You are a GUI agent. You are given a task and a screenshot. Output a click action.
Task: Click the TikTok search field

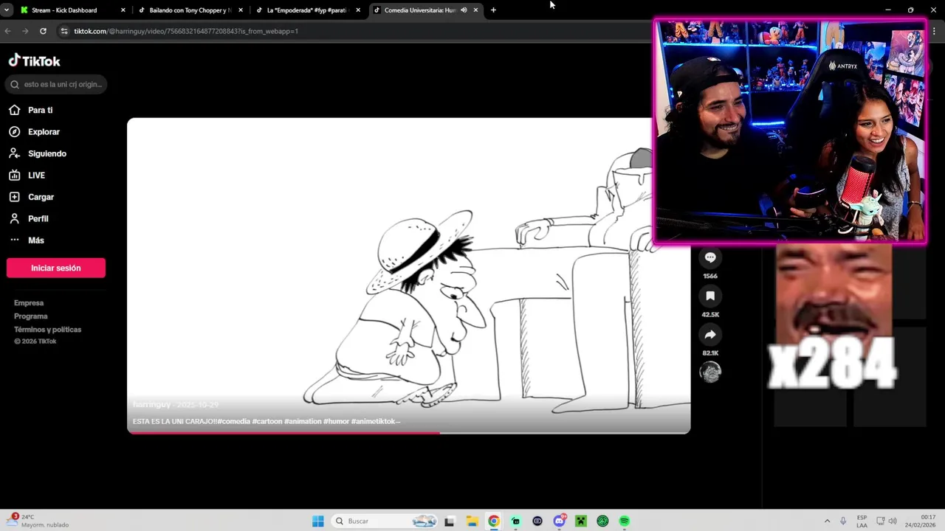click(56, 84)
